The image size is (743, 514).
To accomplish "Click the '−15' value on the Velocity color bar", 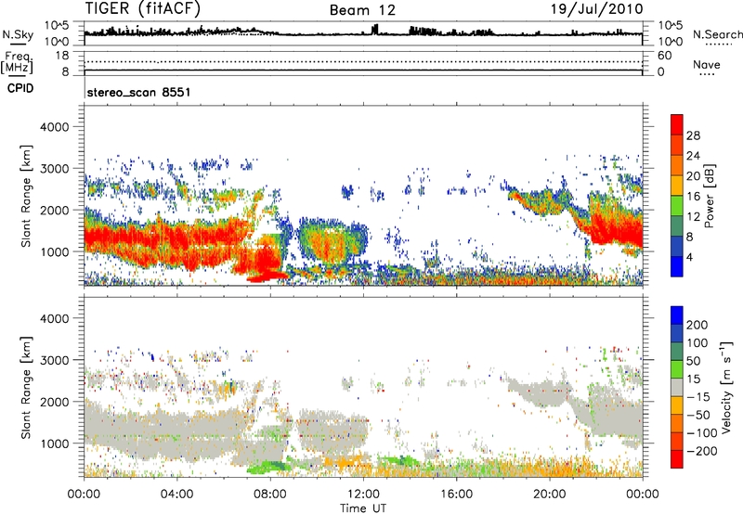I will tap(697, 396).
